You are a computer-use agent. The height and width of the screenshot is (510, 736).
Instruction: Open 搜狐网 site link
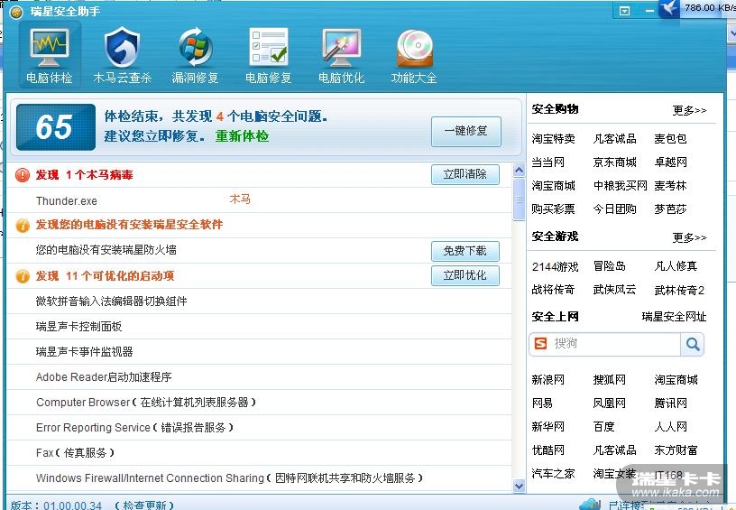[x=609, y=380]
